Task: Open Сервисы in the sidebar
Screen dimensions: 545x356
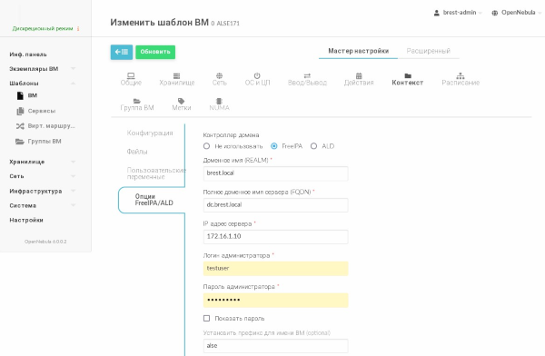Action: click(42, 111)
